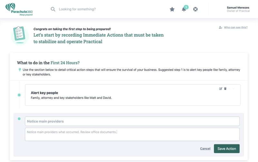Move Alert key people action down

pos(234,89)
